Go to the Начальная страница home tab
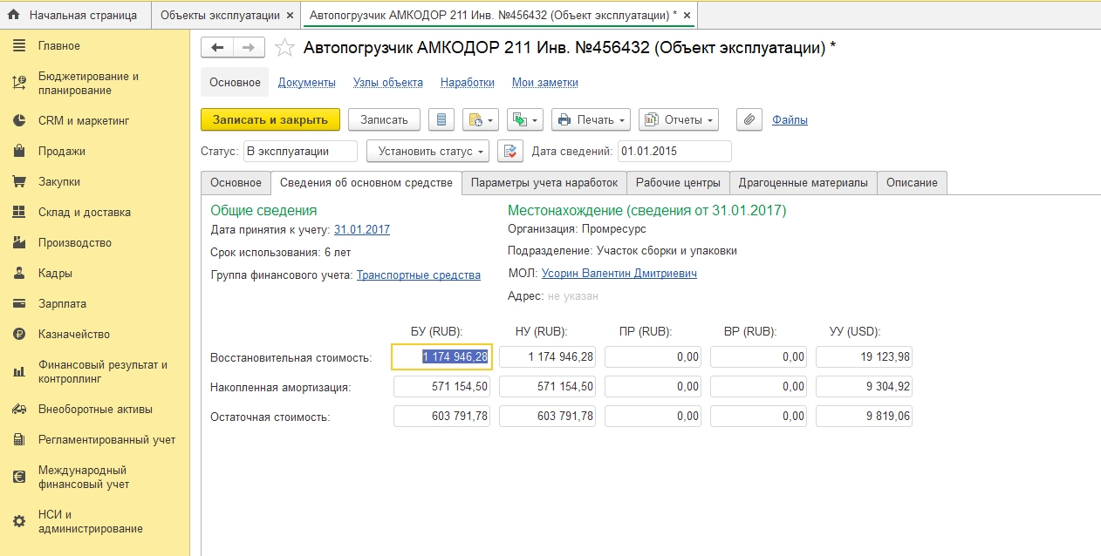The width and height of the screenshot is (1101, 556). point(74,15)
